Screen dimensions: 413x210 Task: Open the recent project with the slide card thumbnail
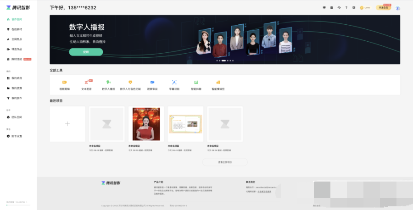coord(185,124)
